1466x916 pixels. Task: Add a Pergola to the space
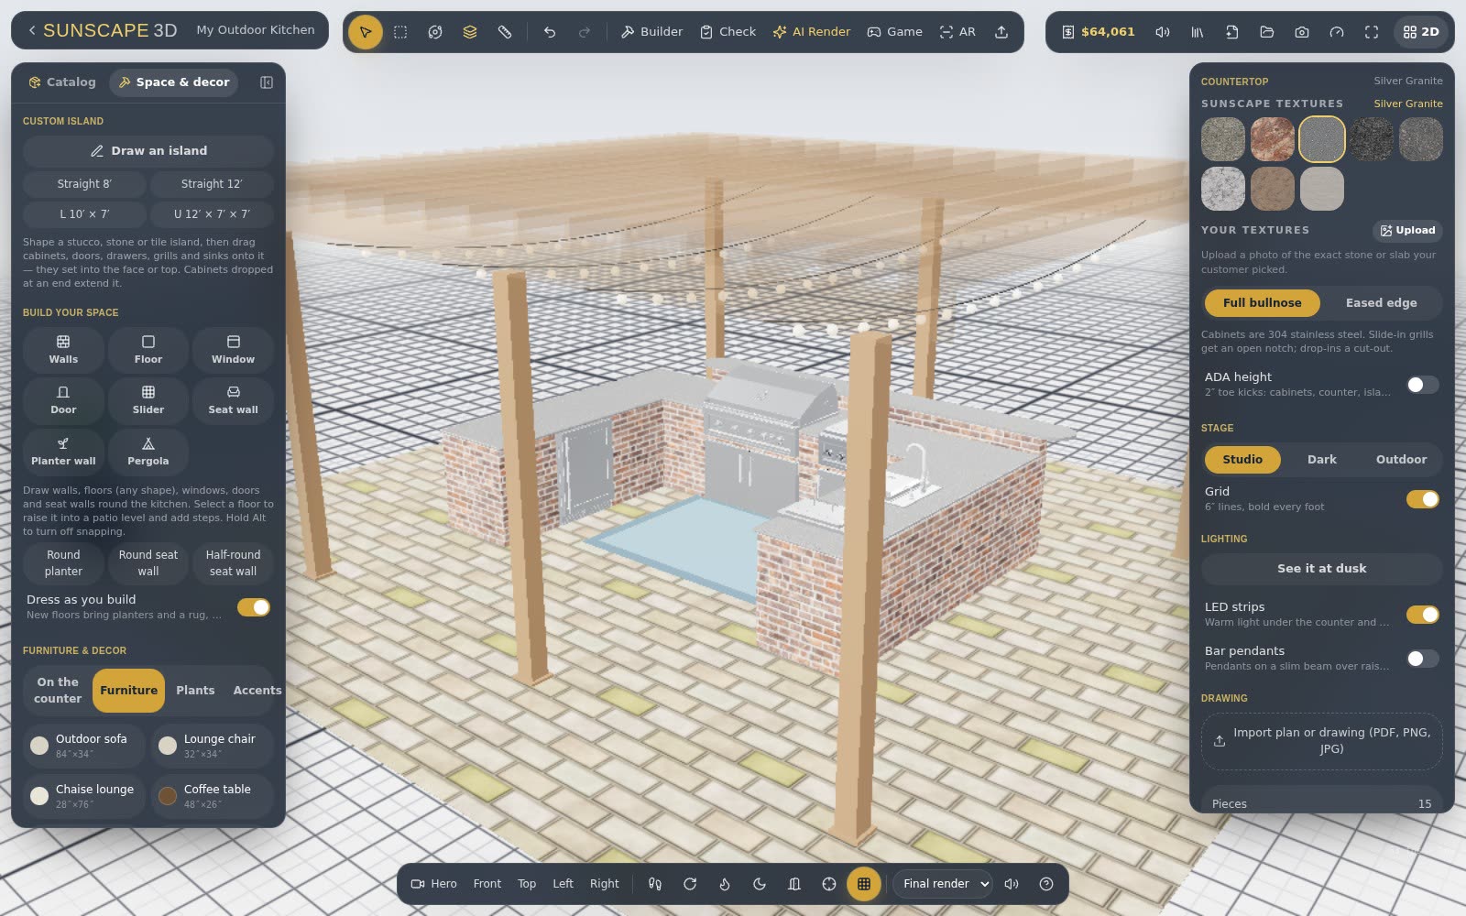tap(148, 452)
